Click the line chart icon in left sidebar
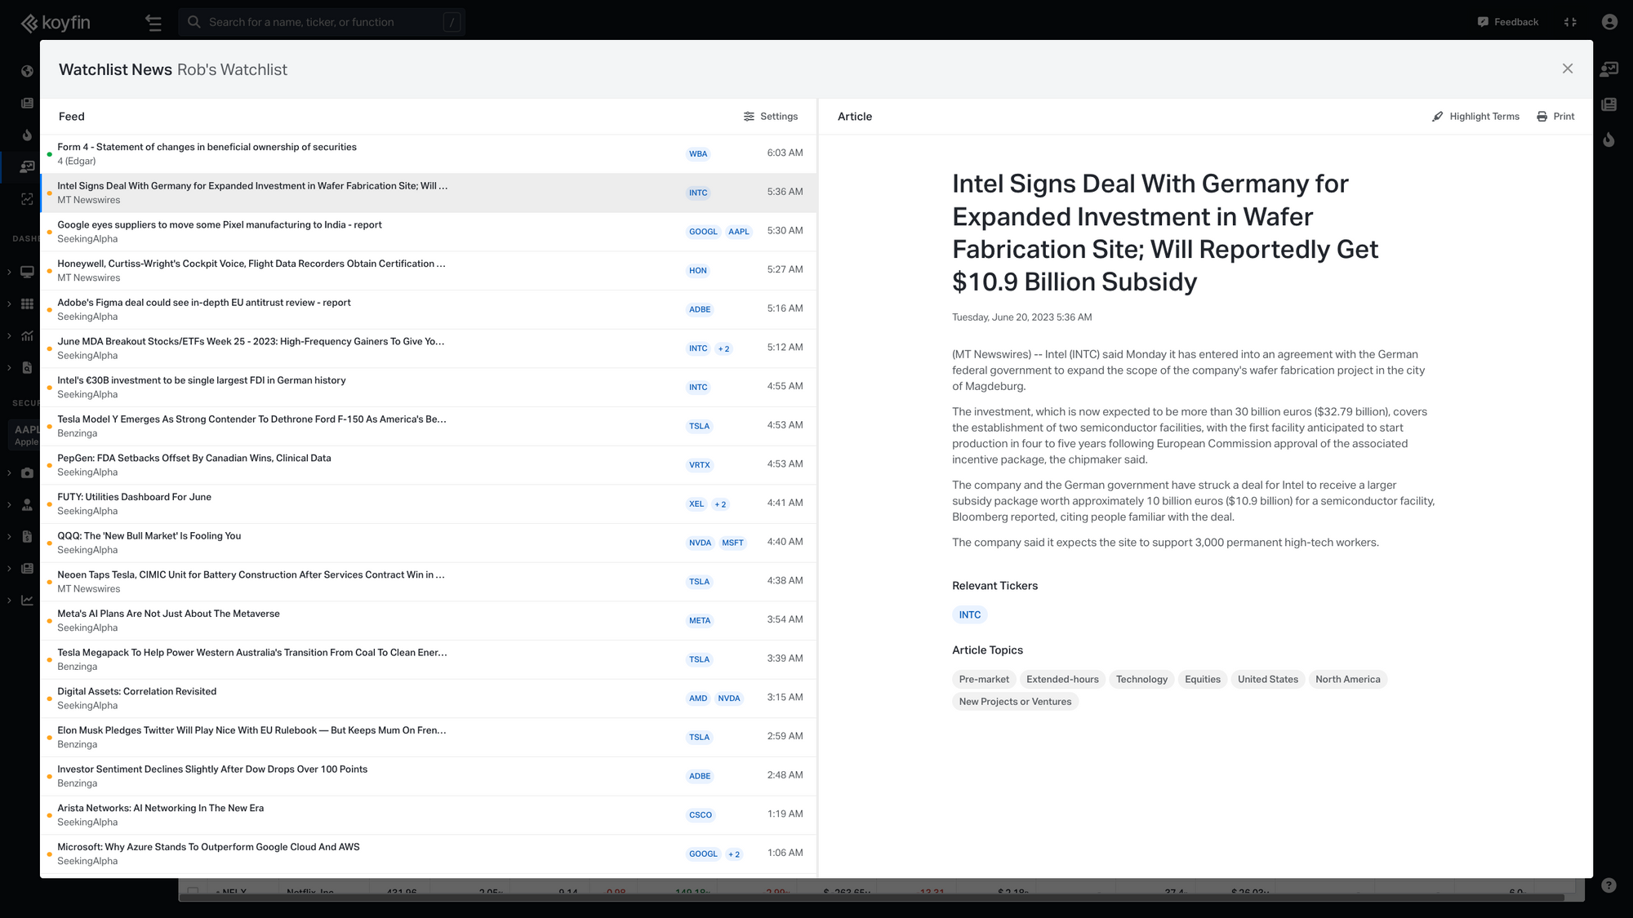1633x918 pixels. click(27, 600)
